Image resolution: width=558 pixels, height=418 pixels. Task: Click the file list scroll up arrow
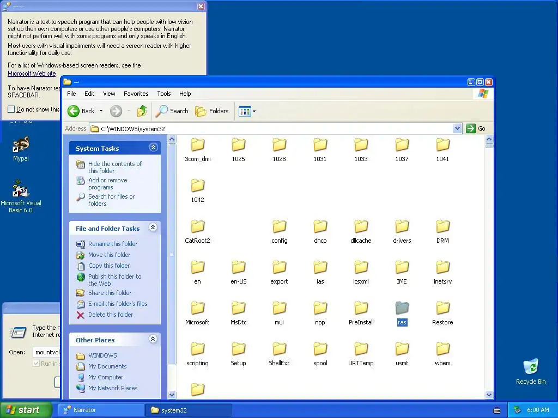coord(489,139)
